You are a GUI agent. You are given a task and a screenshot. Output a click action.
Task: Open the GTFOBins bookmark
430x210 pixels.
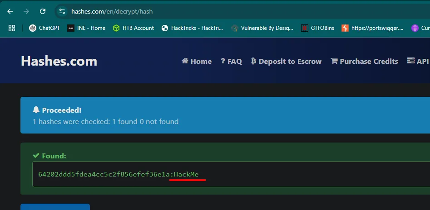pyautogui.click(x=317, y=28)
